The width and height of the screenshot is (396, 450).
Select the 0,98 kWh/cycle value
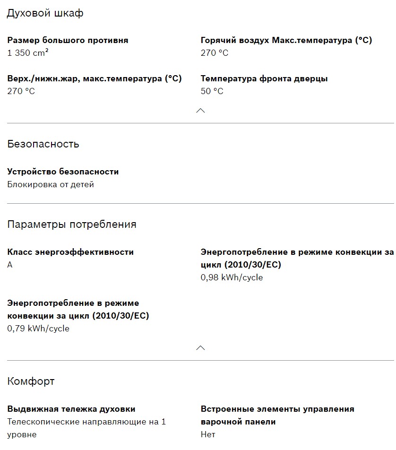(232, 277)
